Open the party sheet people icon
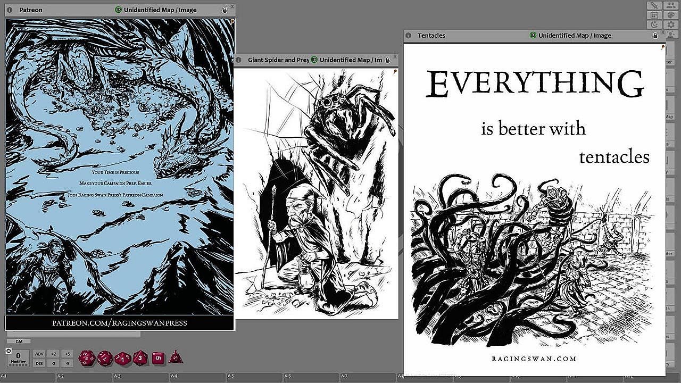The height and width of the screenshot is (383, 681). coord(670,6)
